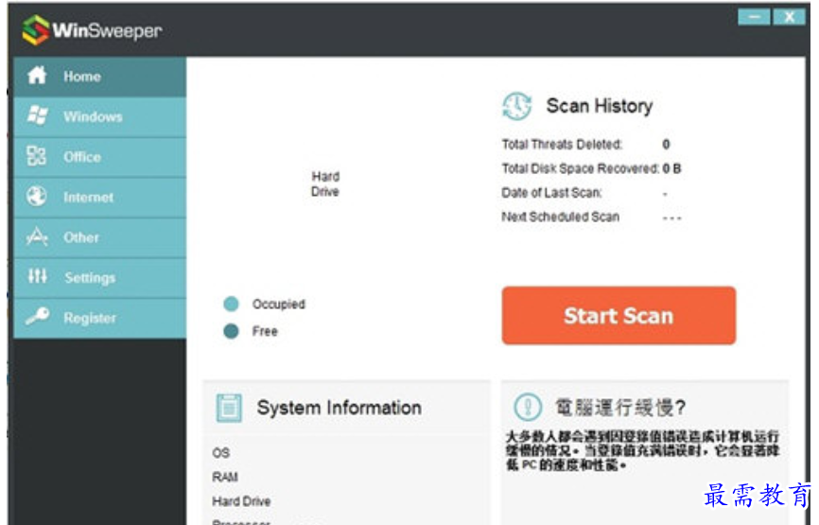Switch to the Windows section
The height and width of the screenshot is (525, 819).
(x=99, y=116)
